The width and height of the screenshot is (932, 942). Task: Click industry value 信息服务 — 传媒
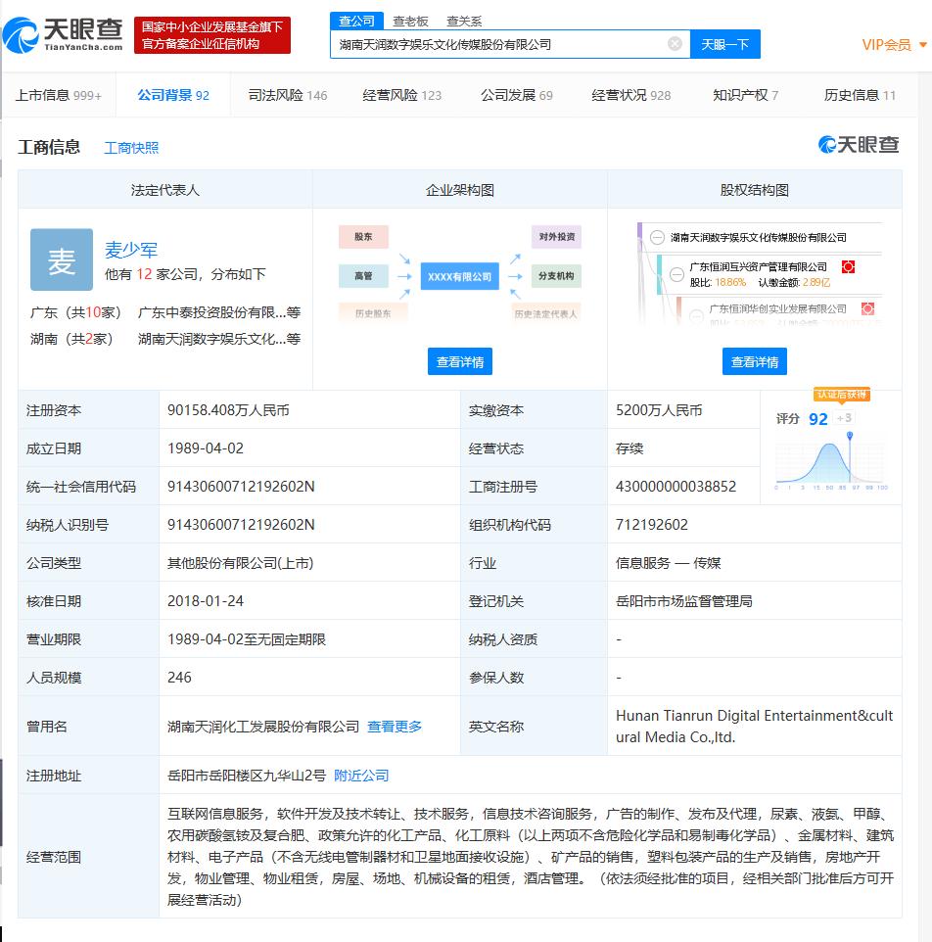668,563
